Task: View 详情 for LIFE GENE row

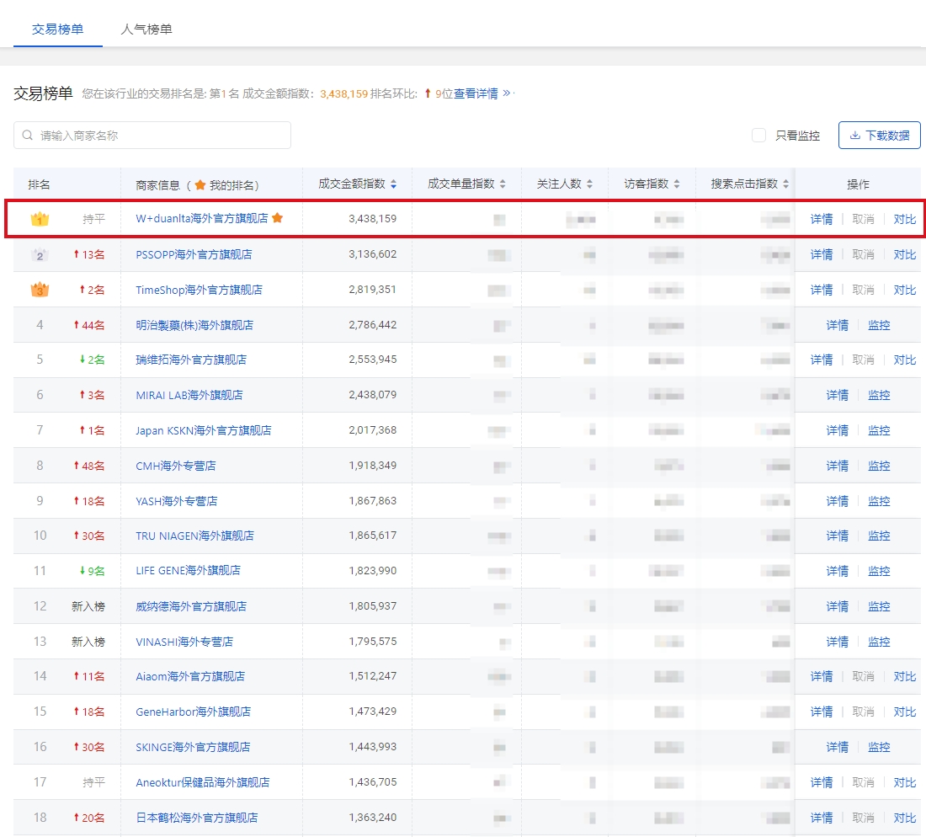Action: coord(838,571)
